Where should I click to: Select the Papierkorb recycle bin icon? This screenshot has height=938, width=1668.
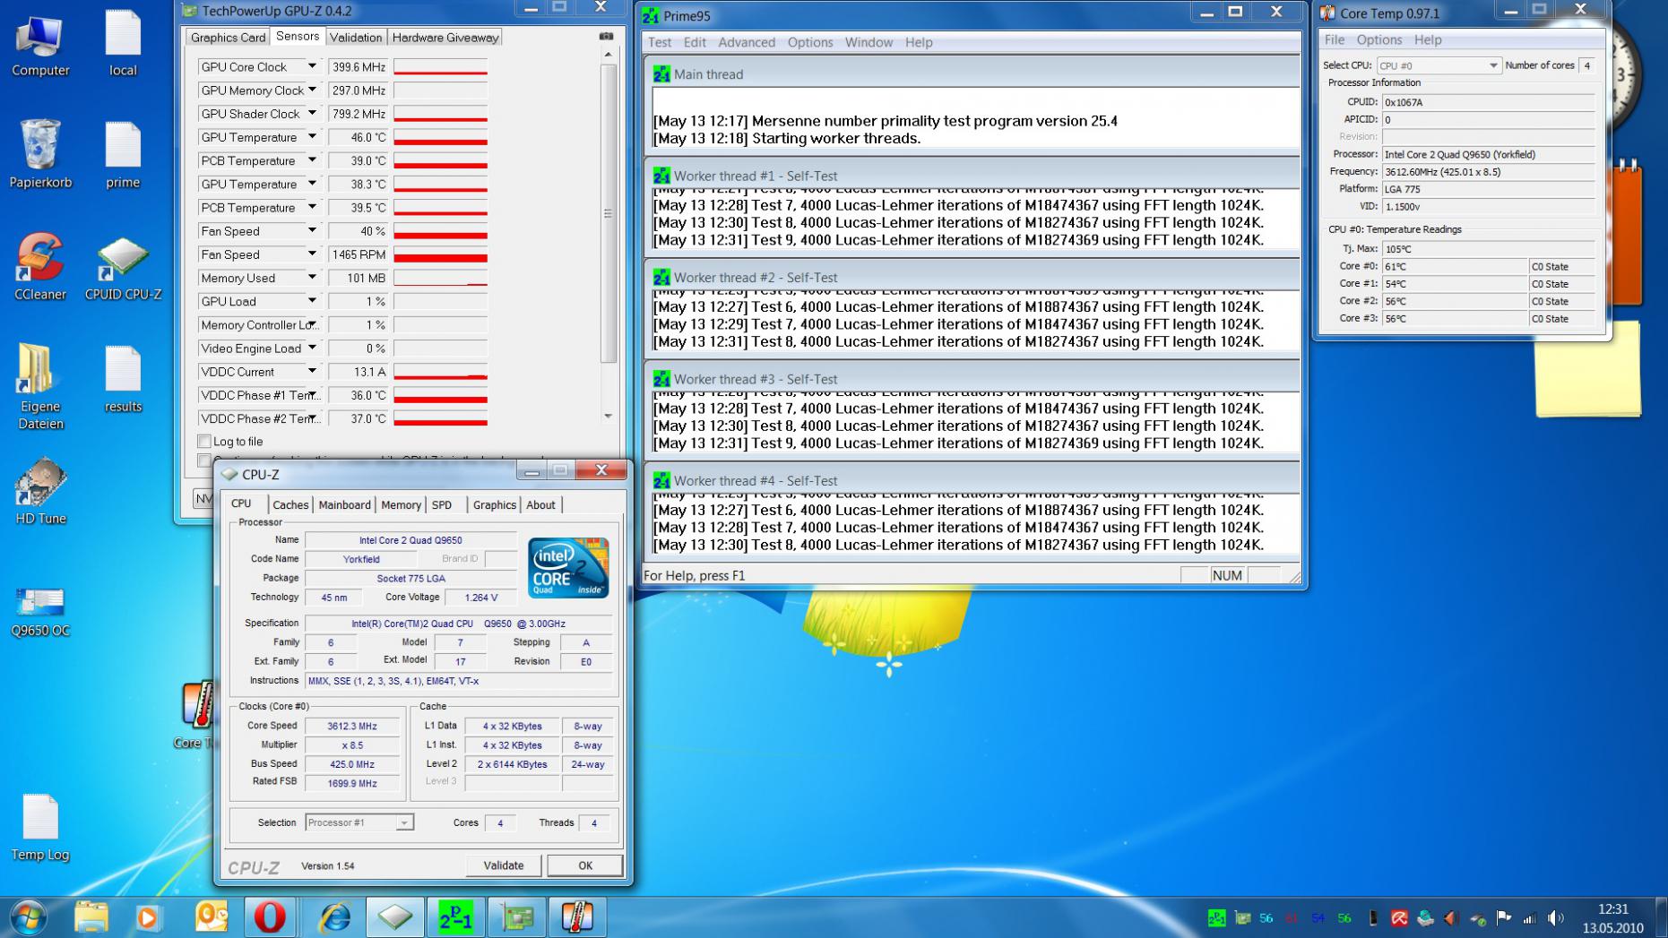click(x=40, y=155)
